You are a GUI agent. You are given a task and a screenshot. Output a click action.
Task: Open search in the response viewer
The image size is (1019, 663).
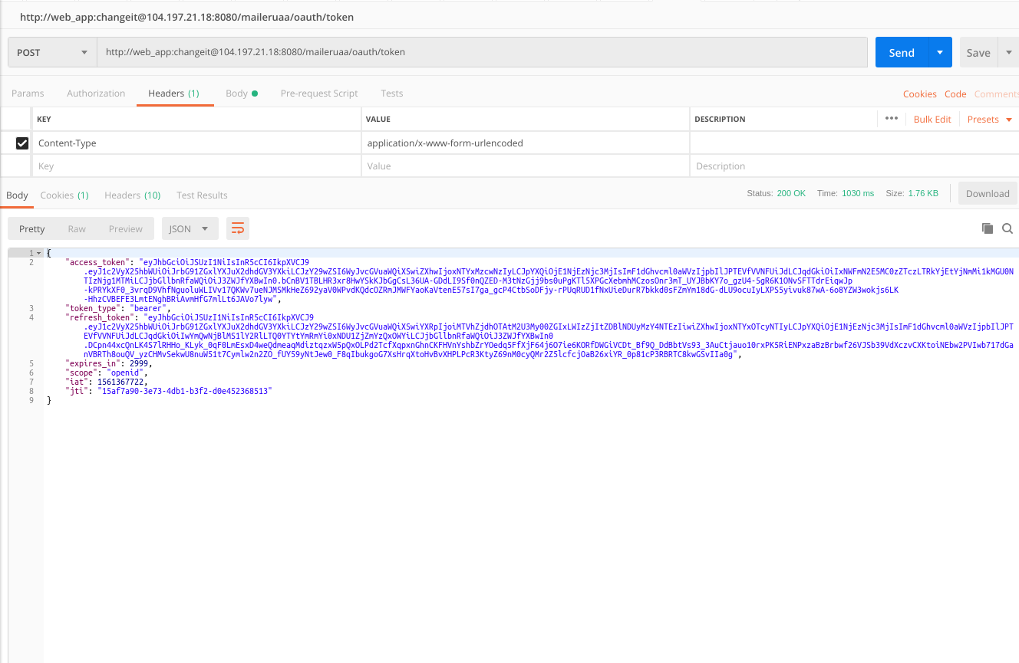[x=1007, y=228]
